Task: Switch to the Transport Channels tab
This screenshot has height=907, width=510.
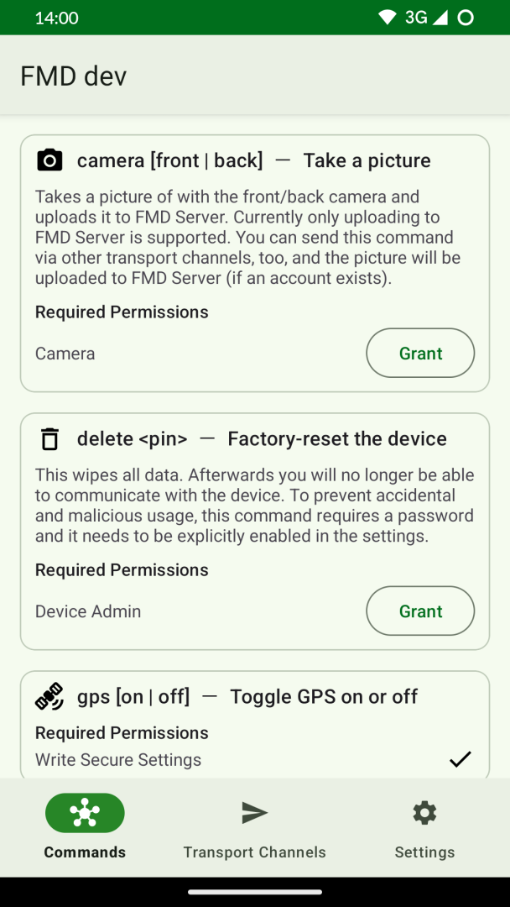Action: [254, 852]
